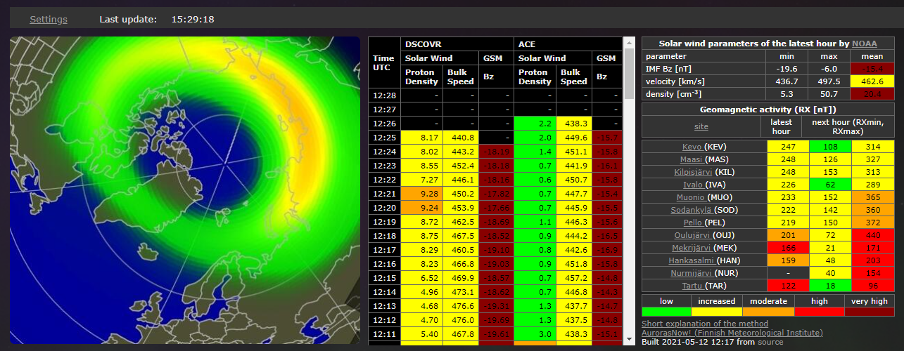Click orange proton density 9.24 cell

tap(421, 208)
